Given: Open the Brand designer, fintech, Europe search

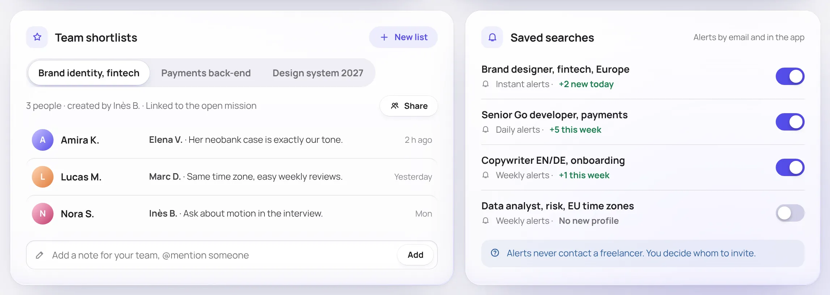Looking at the screenshot, I should tap(555, 69).
